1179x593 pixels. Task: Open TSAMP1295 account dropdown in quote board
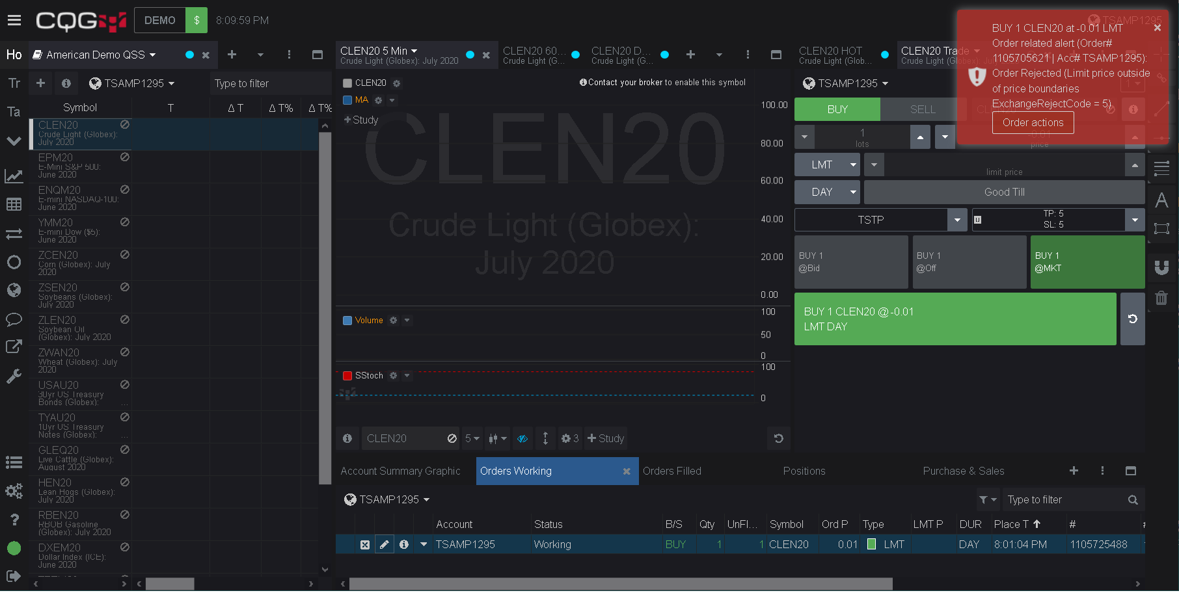pos(132,83)
